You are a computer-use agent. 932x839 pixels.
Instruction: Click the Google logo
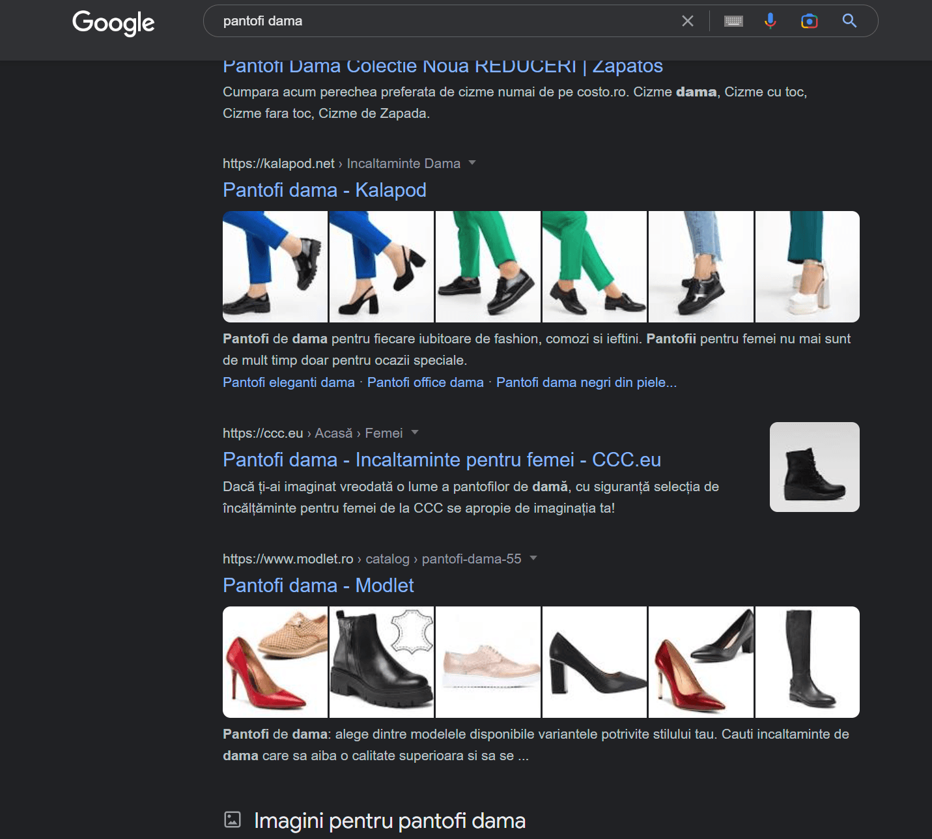113,23
